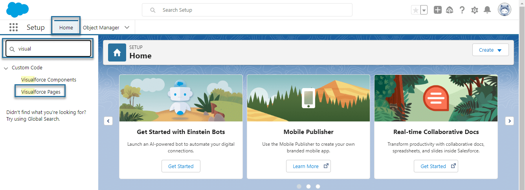Click Get Started for Einstein Bots

coord(181,166)
